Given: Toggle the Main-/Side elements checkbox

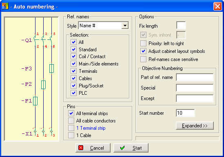Looking at the screenshot, I should pyautogui.click(x=73, y=64).
